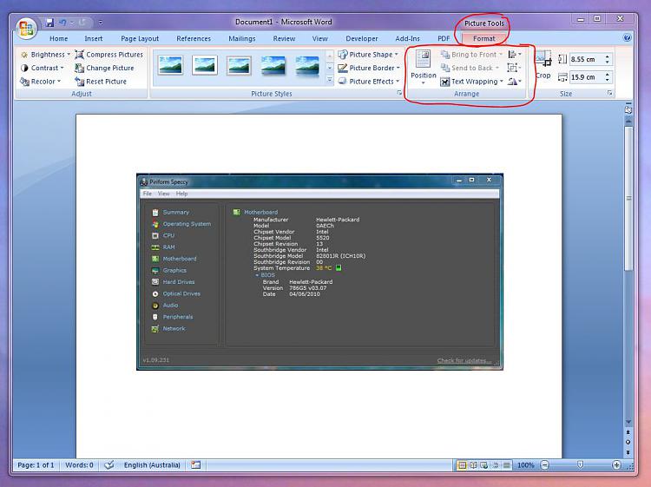This screenshot has height=487, width=651.
Task: Show previous row of Picture Styles gallery
Action: point(330,55)
